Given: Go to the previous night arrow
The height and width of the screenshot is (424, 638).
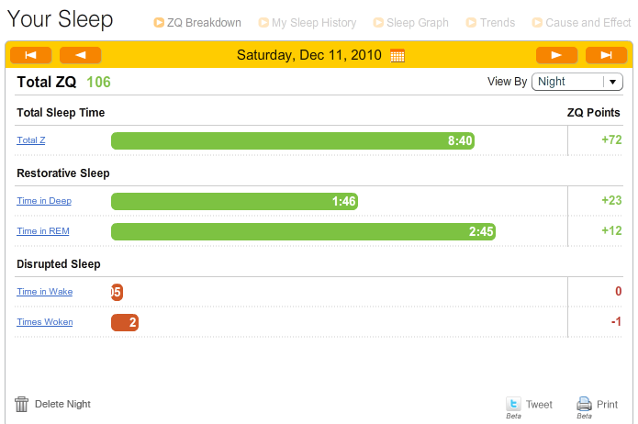Looking at the screenshot, I should pyautogui.click(x=81, y=55).
